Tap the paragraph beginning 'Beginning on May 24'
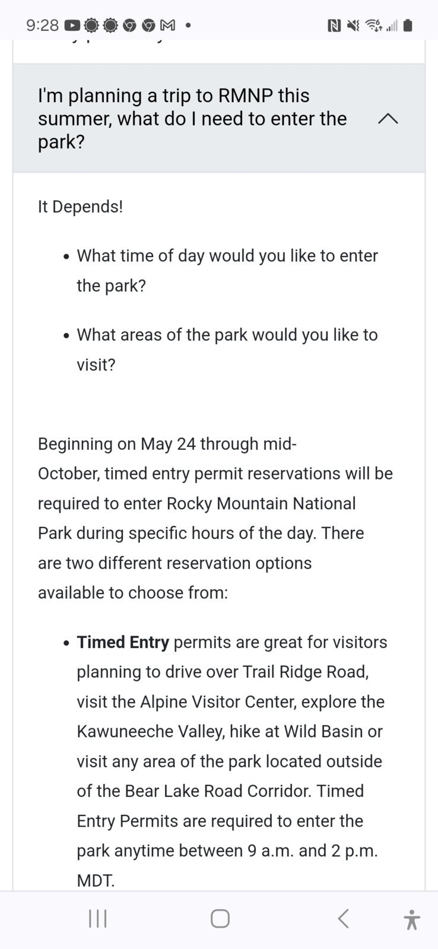Viewport: 438px width, 949px height. 215,518
